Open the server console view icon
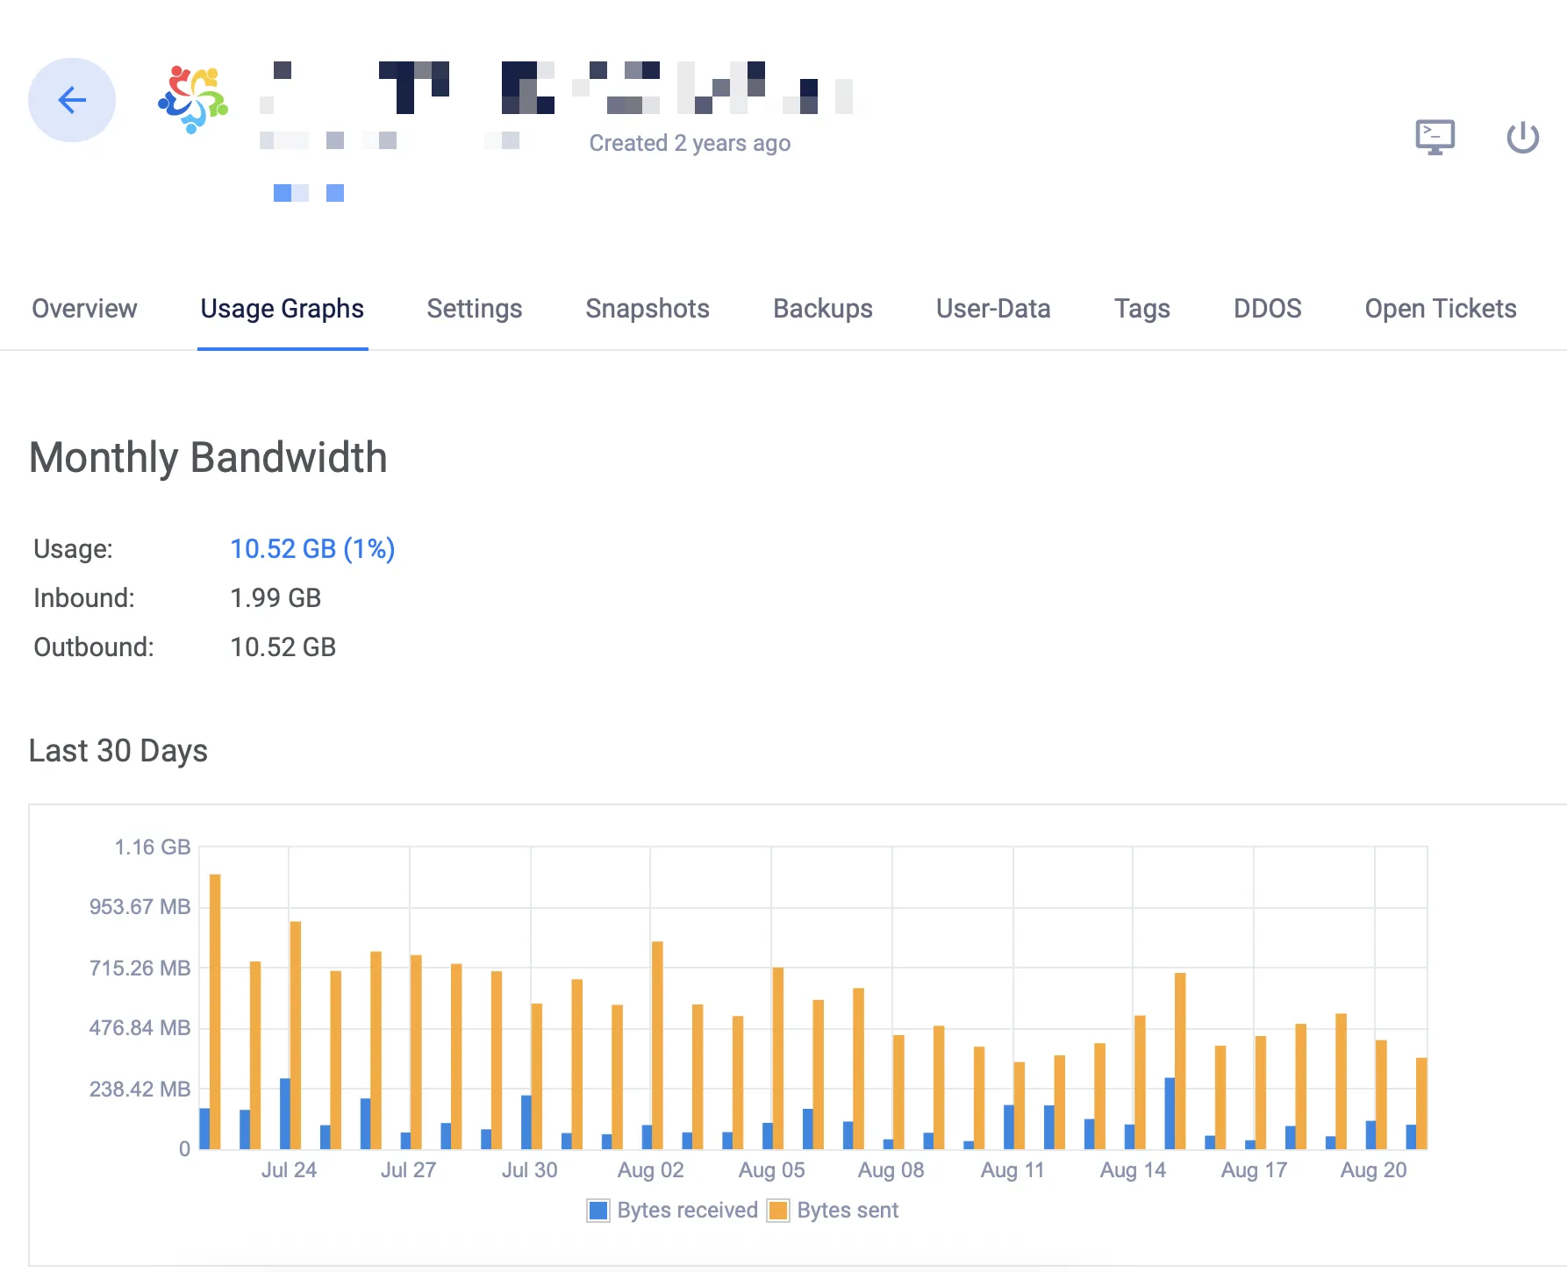 click(1435, 138)
